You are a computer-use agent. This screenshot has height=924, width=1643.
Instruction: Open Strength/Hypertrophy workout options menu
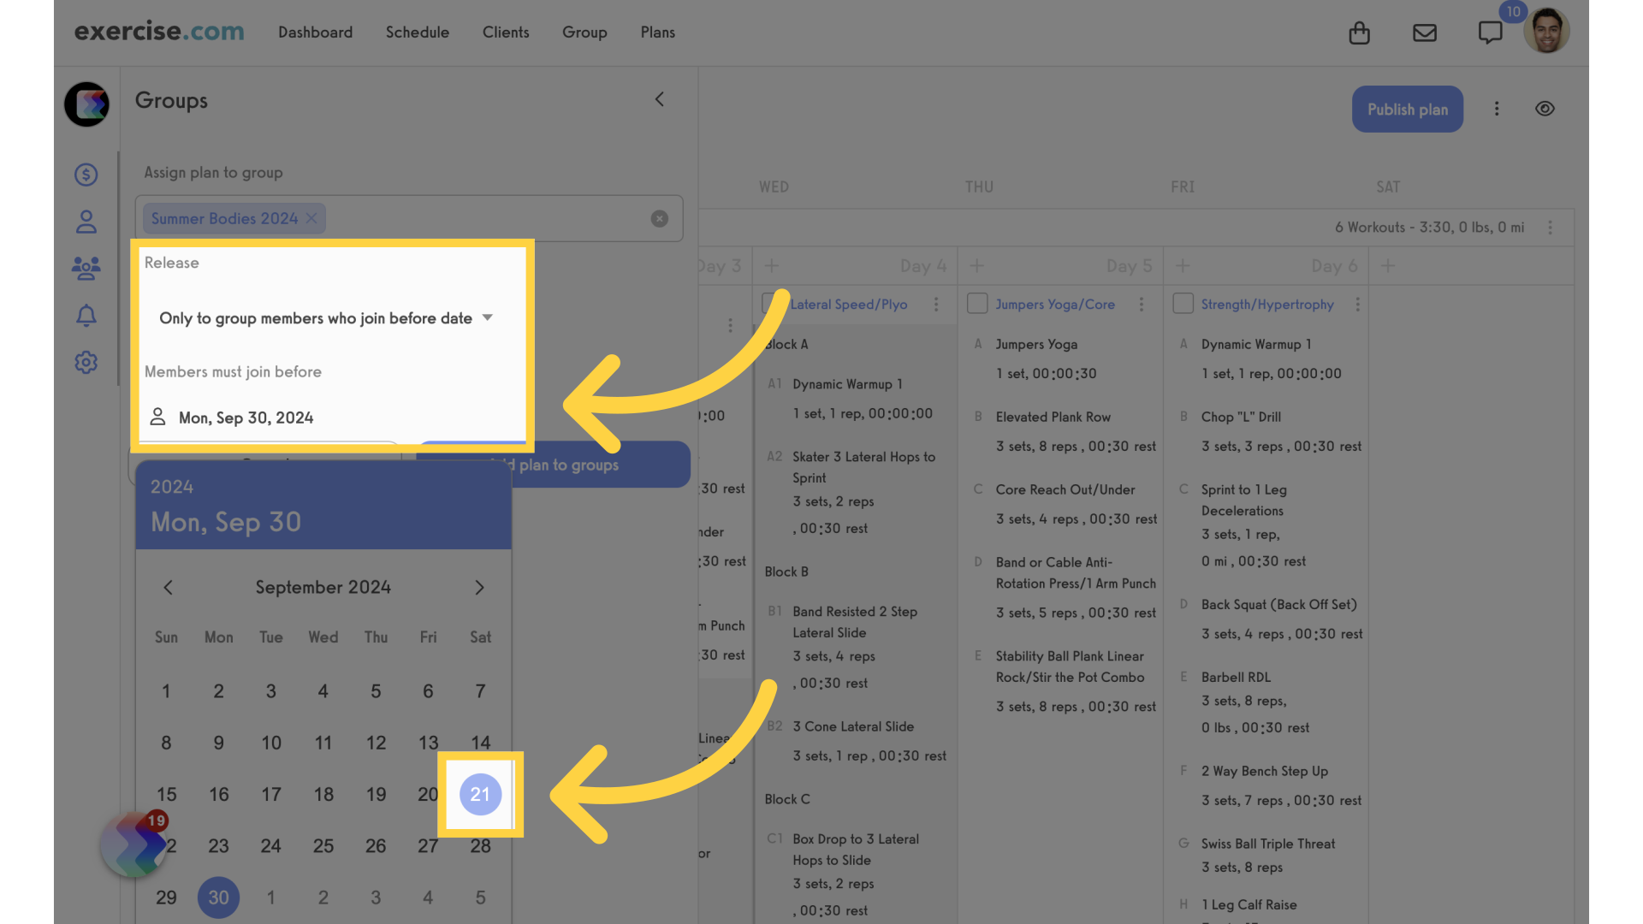[x=1357, y=305]
